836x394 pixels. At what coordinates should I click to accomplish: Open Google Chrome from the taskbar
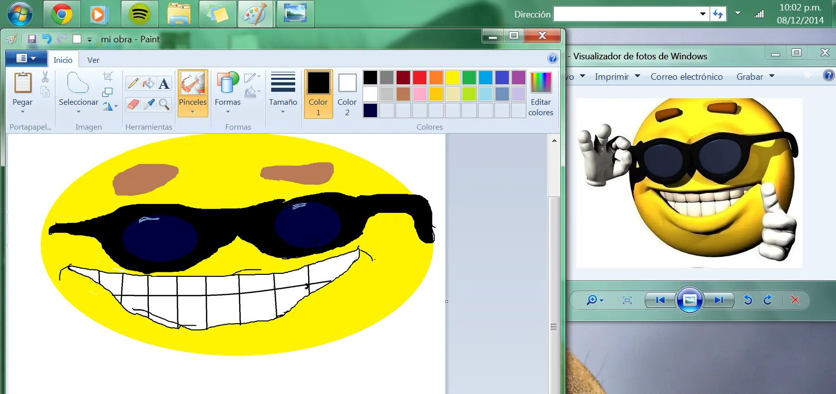point(62,13)
